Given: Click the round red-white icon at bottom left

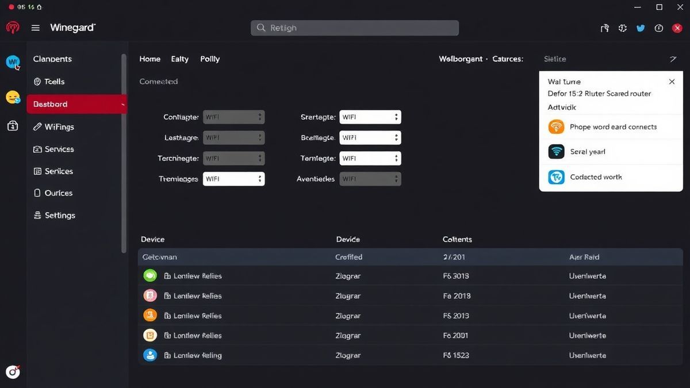Looking at the screenshot, I should tap(13, 372).
